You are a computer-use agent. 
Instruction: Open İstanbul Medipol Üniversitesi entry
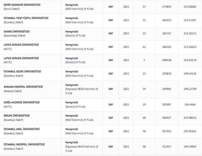point(24,144)
